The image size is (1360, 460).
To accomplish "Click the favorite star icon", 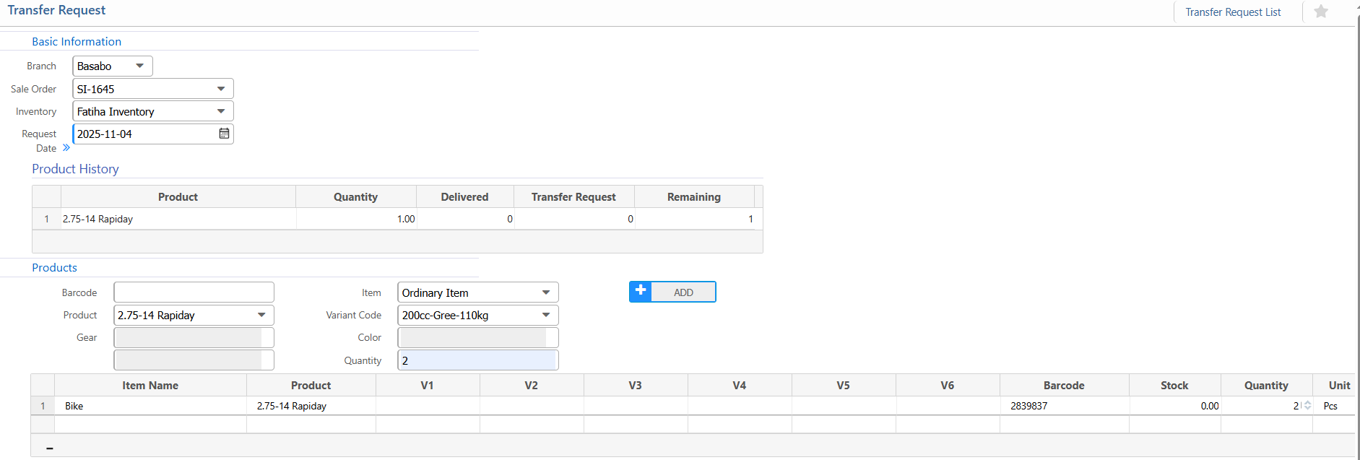I will pyautogui.click(x=1320, y=12).
